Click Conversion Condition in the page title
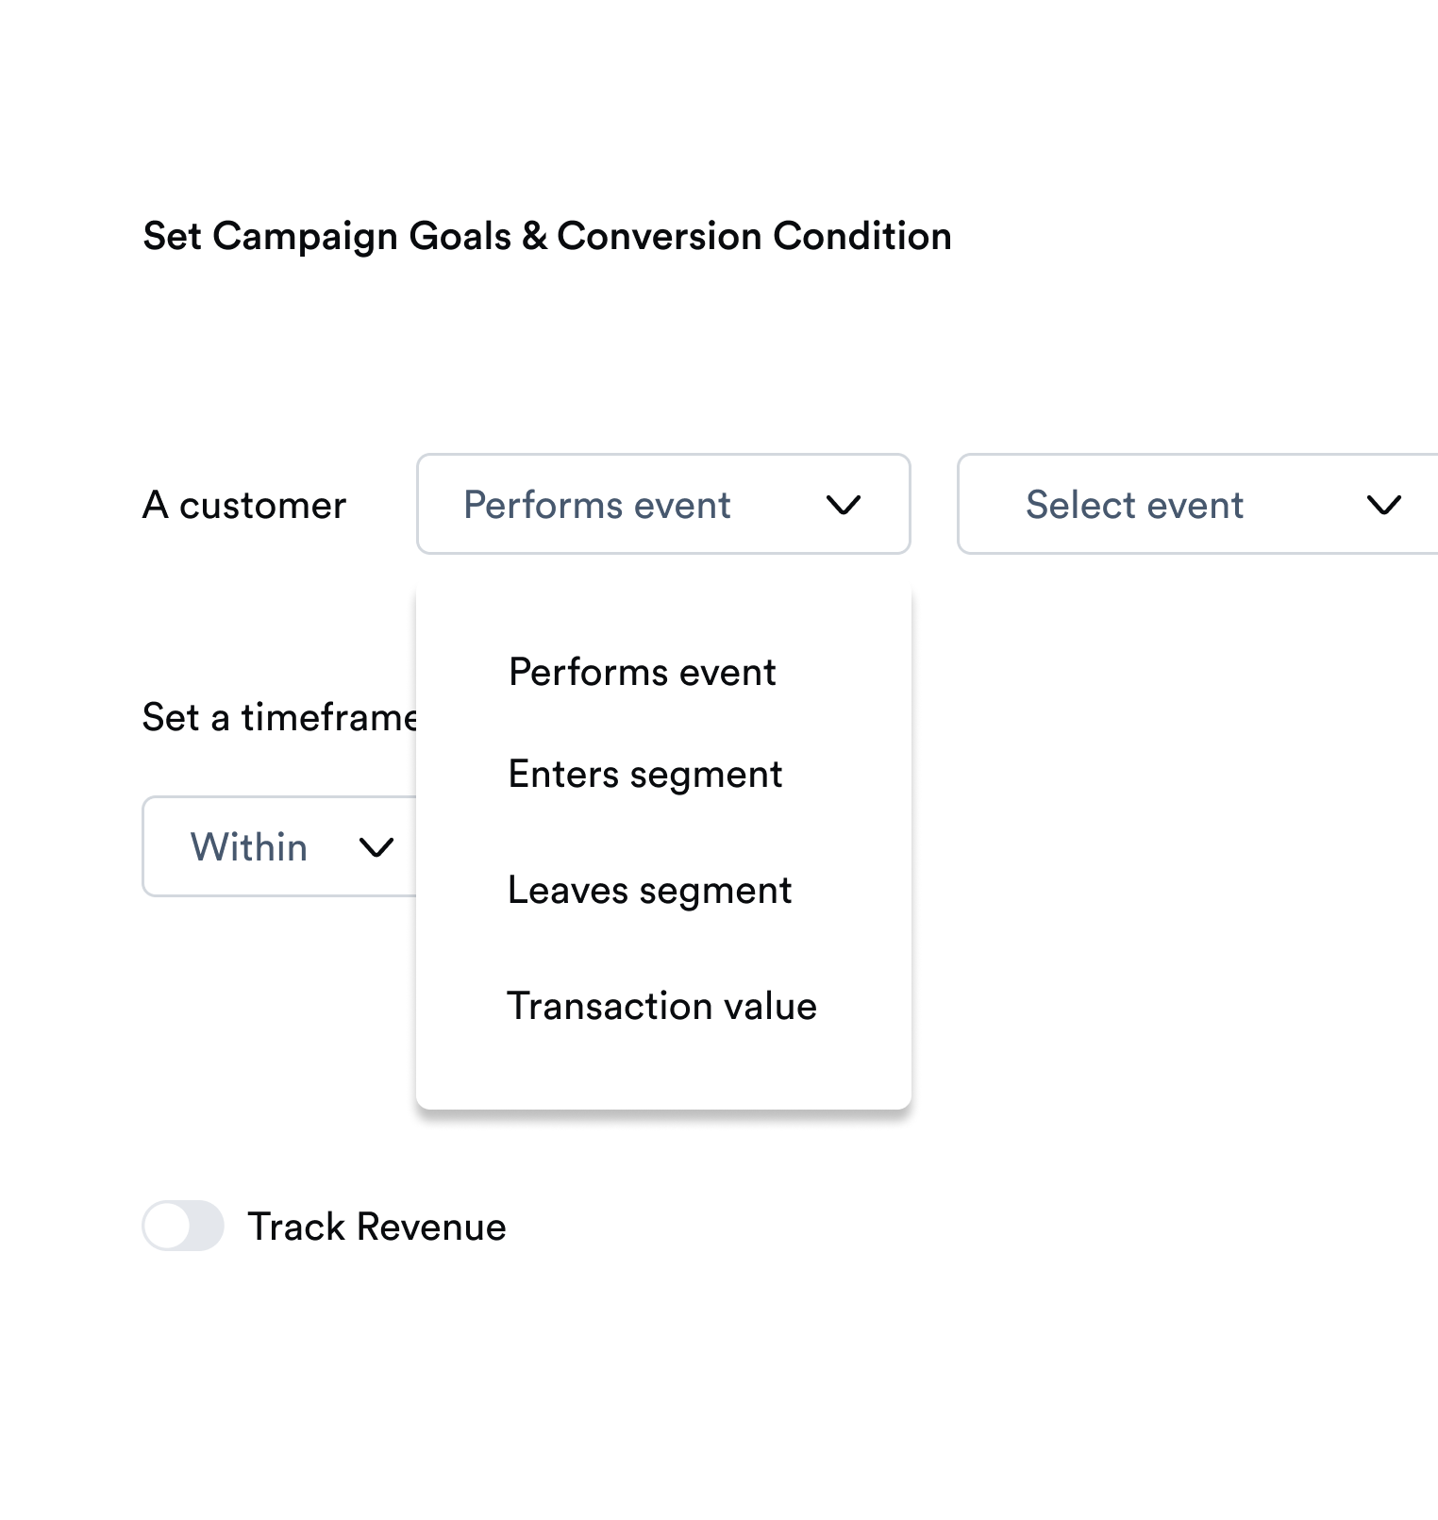This screenshot has height=1520, width=1438. pos(753,236)
